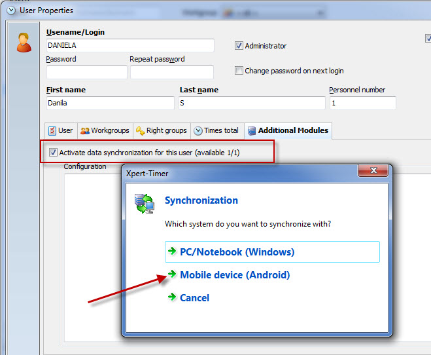This screenshot has height=355, width=431.
Task: Focus the Password input field
Action: click(x=86, y=72)
